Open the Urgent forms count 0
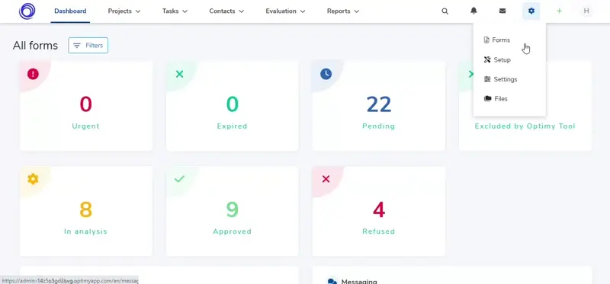 pyautogui.click(x=85, y=104)
